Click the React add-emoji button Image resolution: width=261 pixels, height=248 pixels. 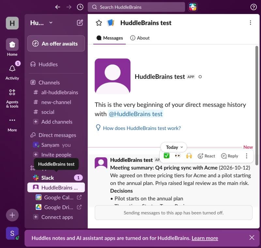(x=207, y=156)
